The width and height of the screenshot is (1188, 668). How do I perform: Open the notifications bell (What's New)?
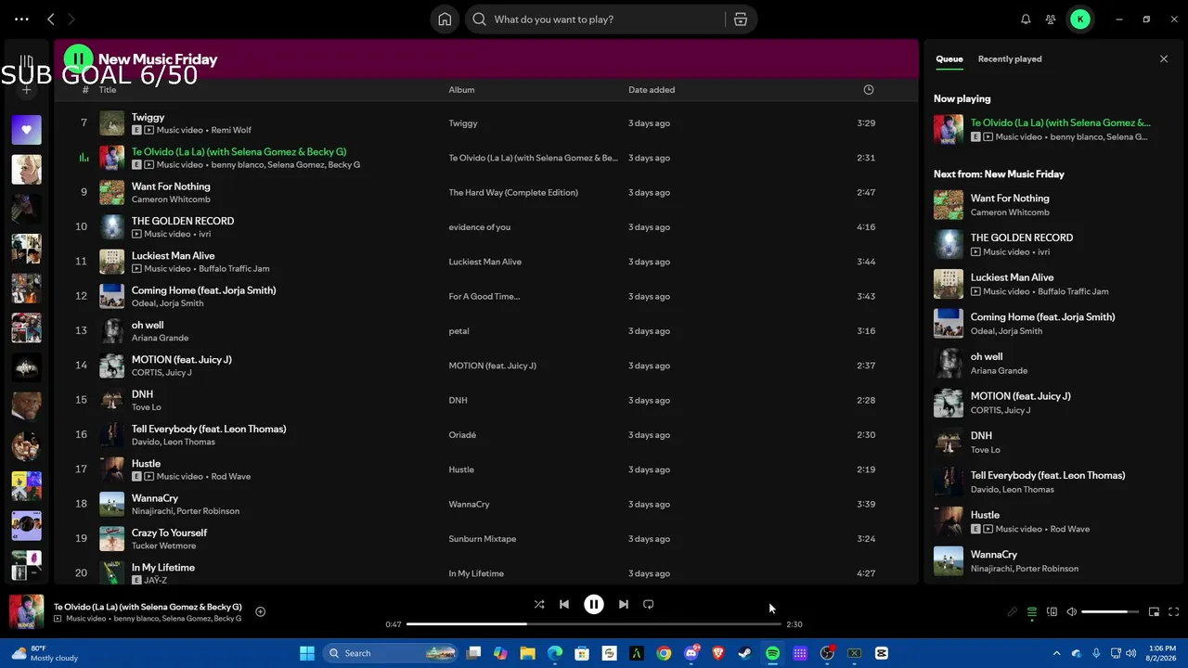1026,19
